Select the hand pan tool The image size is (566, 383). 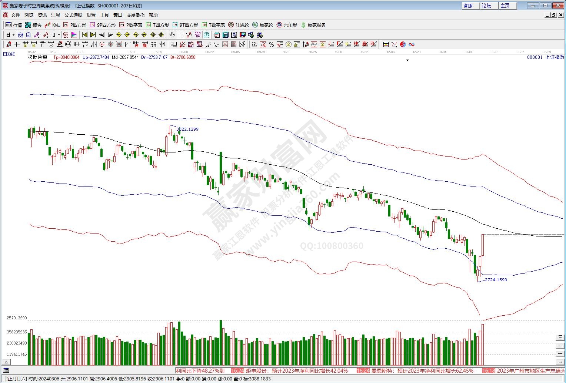(172, 35)
